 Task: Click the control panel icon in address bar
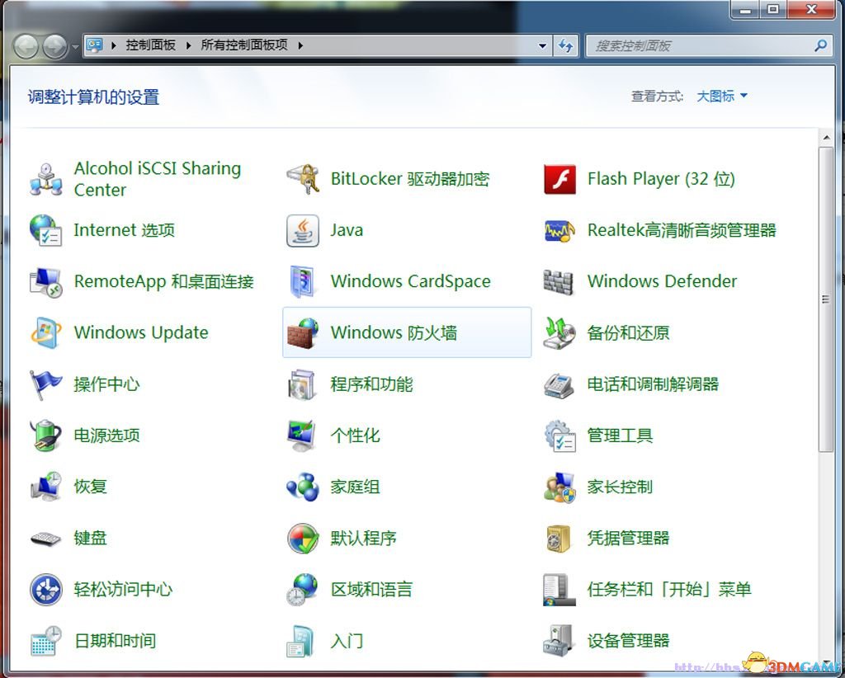95,45
